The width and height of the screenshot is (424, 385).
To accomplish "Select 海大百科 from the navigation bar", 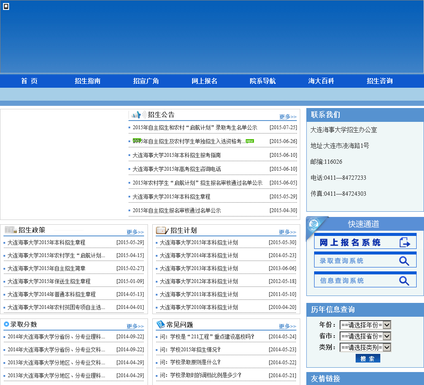I will tap(321, 81).
